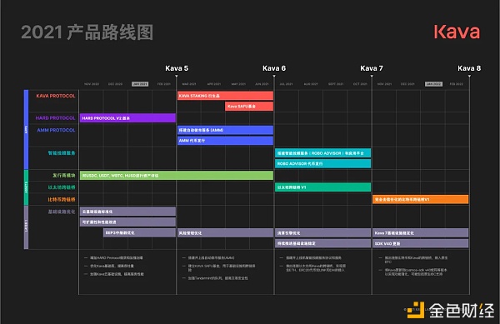This screenshot has height=324, width=500.
Task: Select the Kava 7 milestone marker
Action: 372,68
